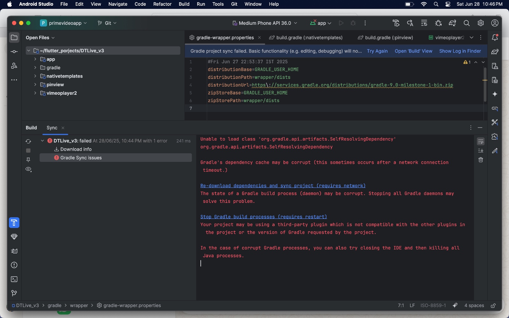Toggle read-only lock icon in status bar
The width and height of the screenshot is (509, 318).
[x=493, y=306]
